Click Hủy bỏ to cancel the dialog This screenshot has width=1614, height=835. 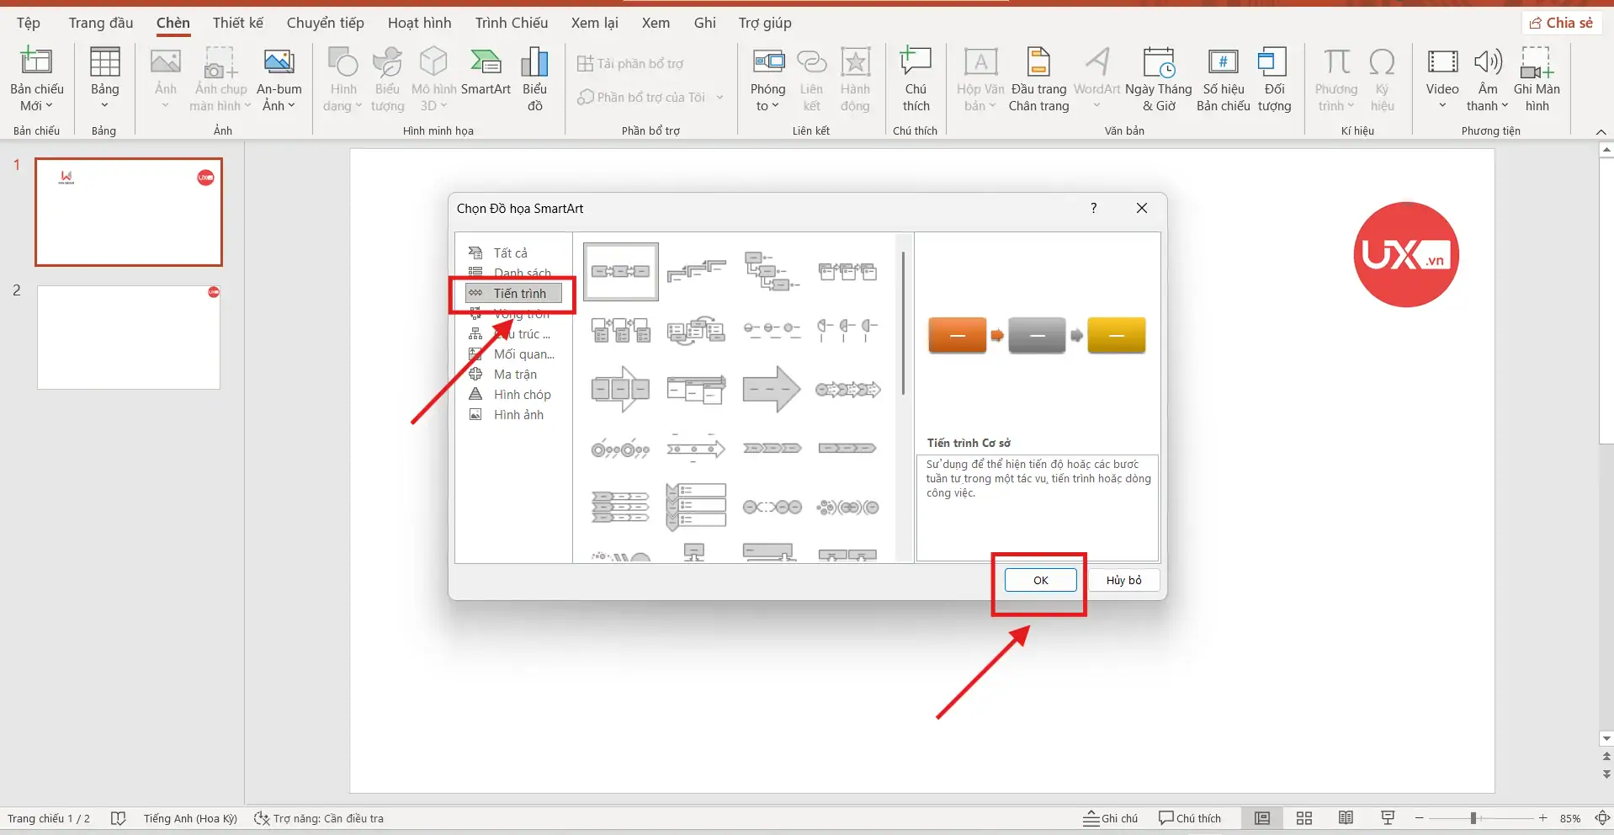tap(1123, 580)
